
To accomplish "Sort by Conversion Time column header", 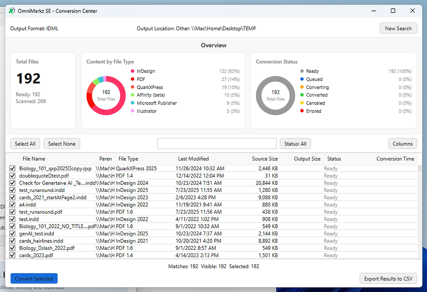I will 395,159.
